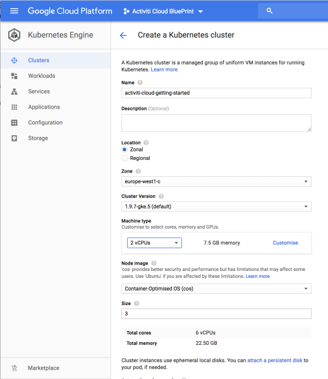
Task: Click the Size input field
Action: coord(216,314)
